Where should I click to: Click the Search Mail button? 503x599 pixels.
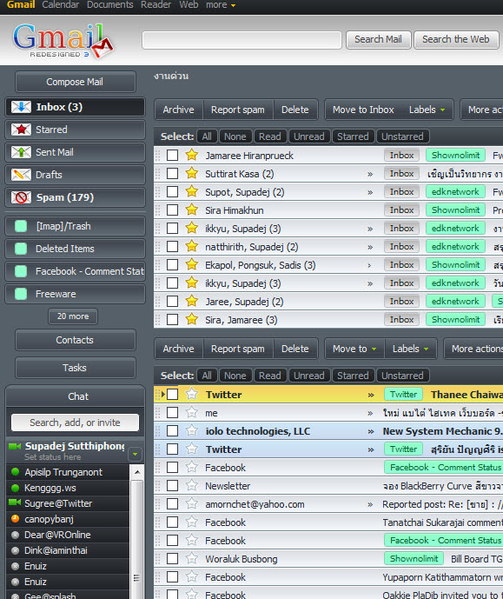coord(378,39)
